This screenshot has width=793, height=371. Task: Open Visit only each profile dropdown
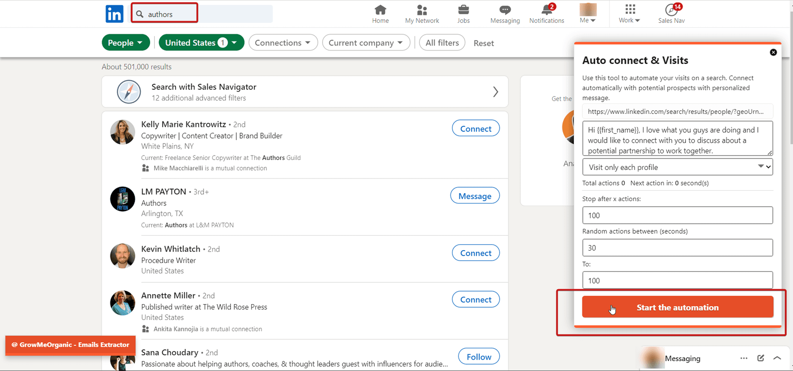(x=678, y=167)
